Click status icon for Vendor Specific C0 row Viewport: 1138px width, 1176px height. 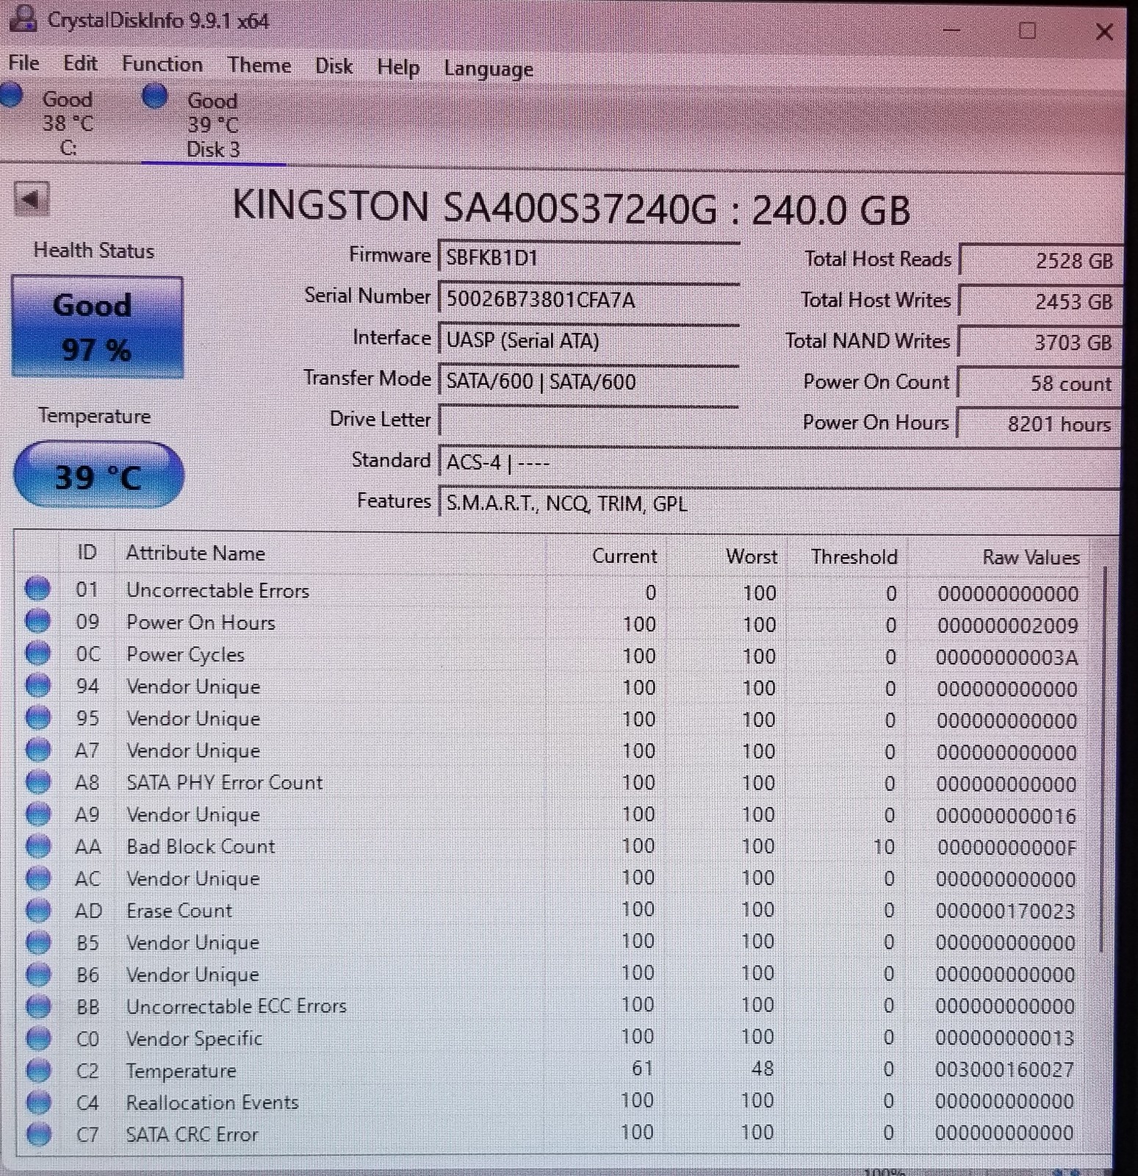(37, 1038)
